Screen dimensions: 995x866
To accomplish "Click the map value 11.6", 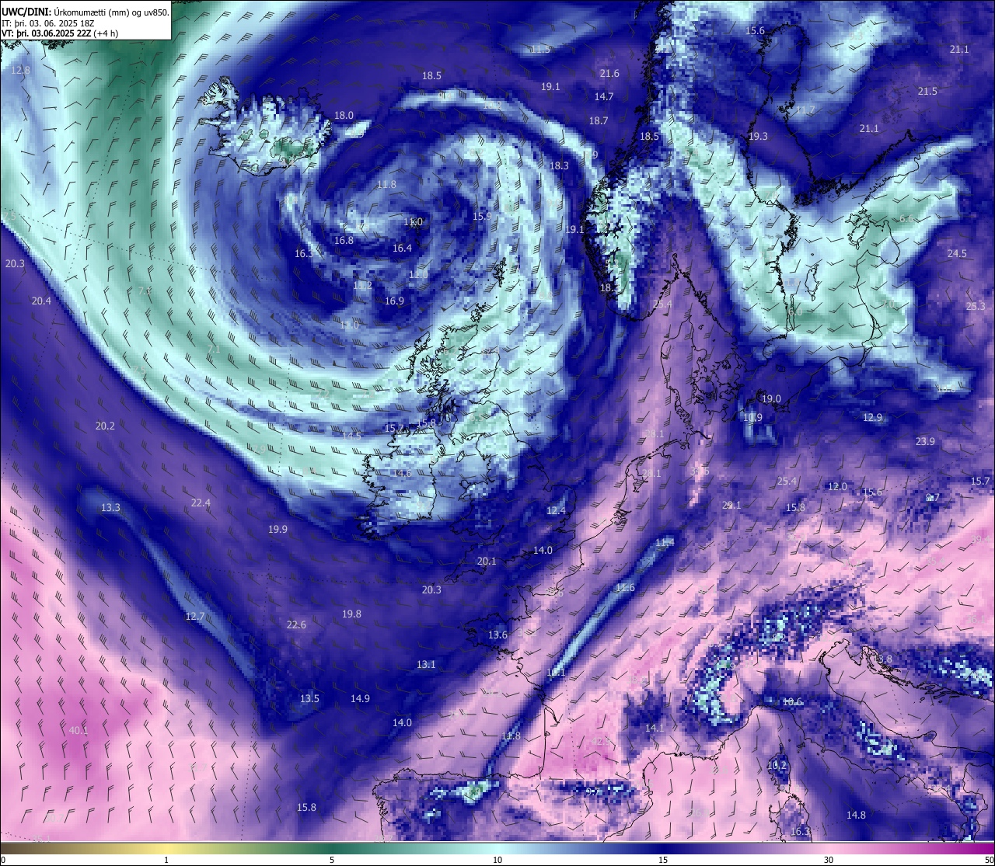I will pos(625,589).
